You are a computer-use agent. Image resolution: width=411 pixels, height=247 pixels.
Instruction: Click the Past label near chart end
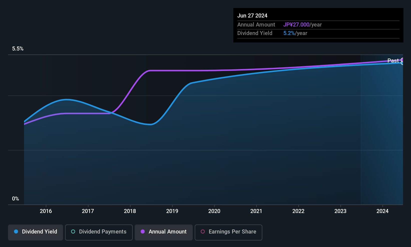(393, 60)
